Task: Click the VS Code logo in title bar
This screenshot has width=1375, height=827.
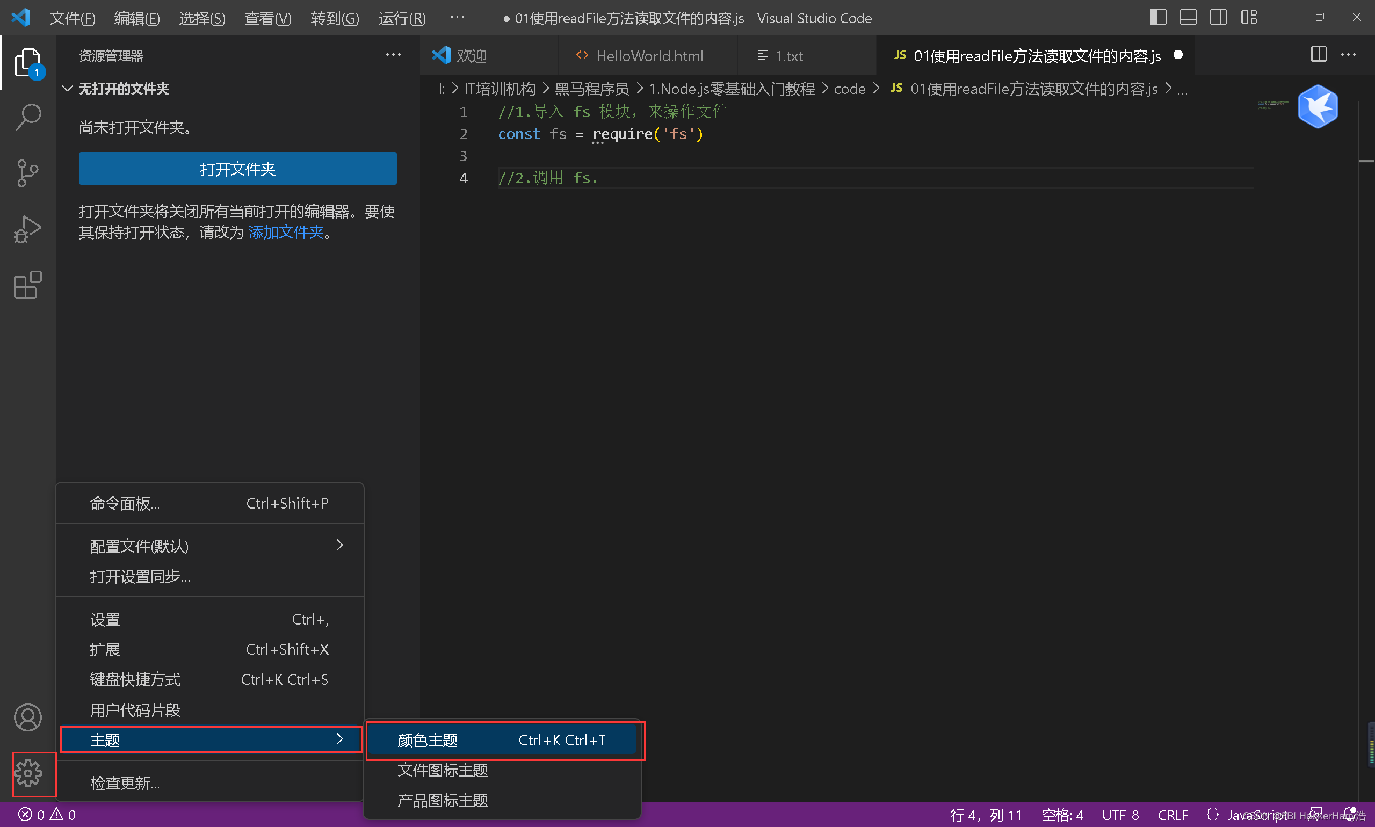Action: [21, 18]
